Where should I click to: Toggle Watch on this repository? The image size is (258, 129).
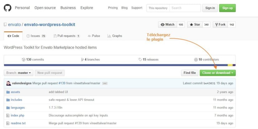[x=168, y=25]
